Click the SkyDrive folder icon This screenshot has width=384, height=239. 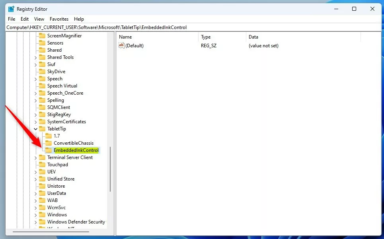42,72
